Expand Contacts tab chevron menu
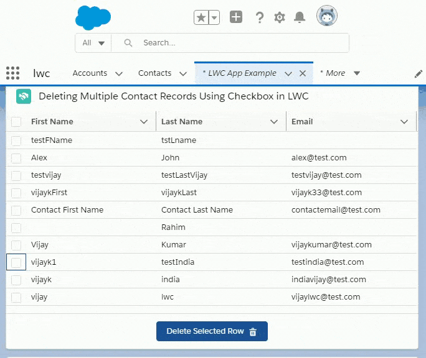 [x=183, y=73]
